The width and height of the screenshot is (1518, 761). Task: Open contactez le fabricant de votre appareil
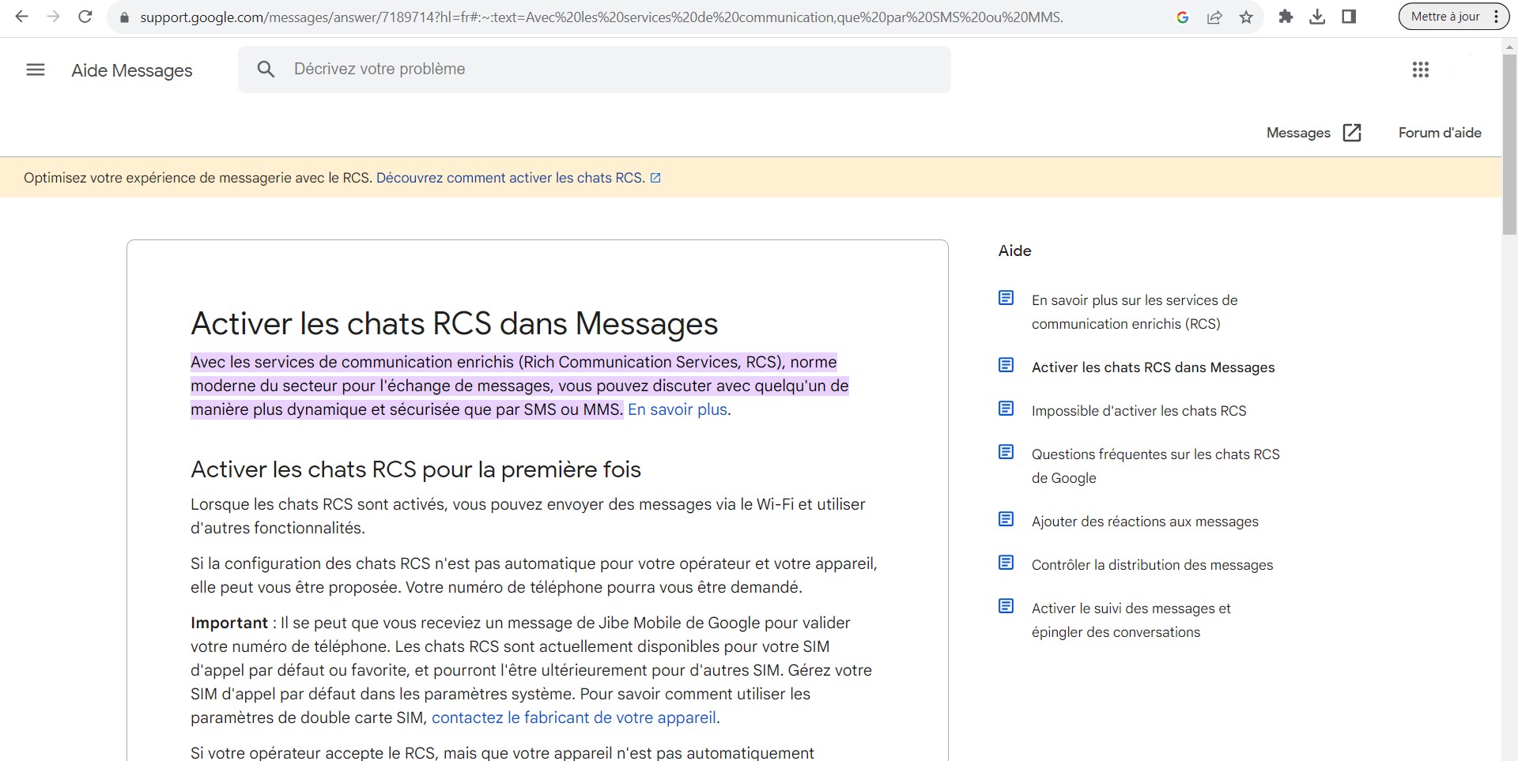click(x=574, y=718)
